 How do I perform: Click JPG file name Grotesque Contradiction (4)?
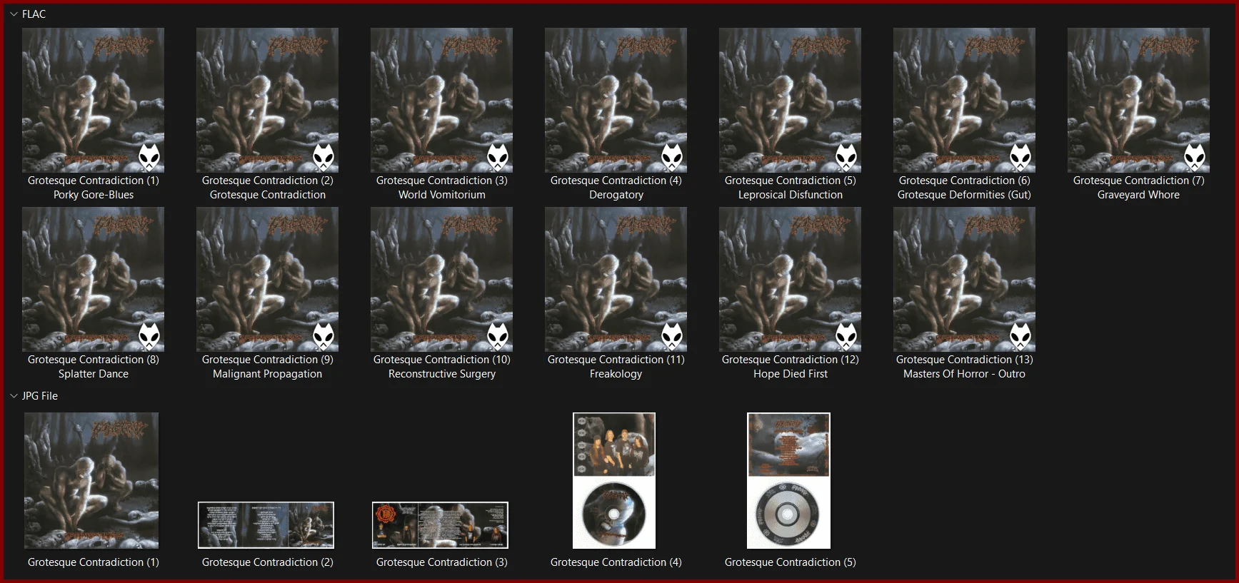click(616, 562)
